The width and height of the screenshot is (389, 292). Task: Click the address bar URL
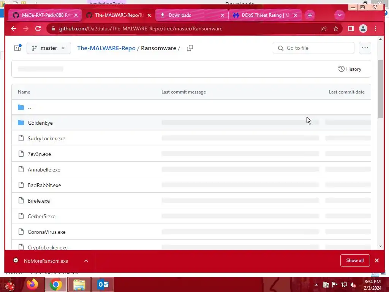tap(141, 29)
